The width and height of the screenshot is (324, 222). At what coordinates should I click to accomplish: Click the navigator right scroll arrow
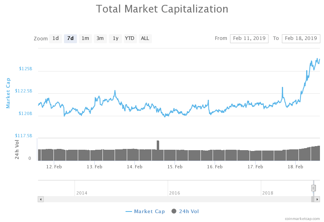click(317, 199)
